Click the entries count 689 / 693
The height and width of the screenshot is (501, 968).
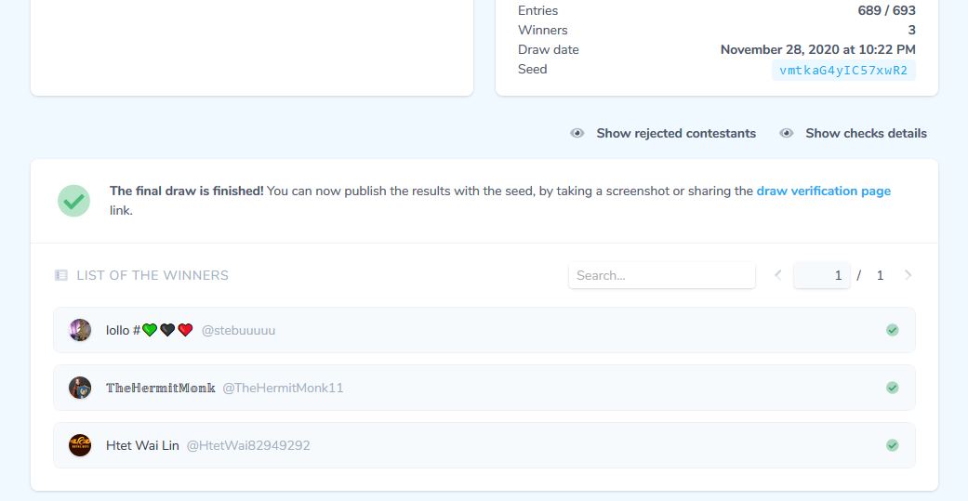pyautogui.click(x=886, y=10)
